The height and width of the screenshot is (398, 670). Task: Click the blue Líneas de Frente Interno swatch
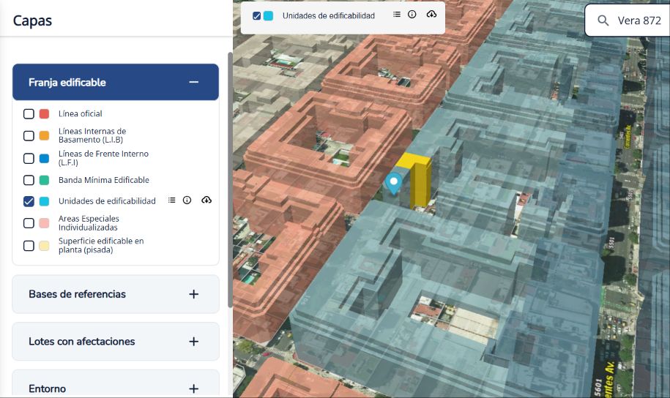44,159
